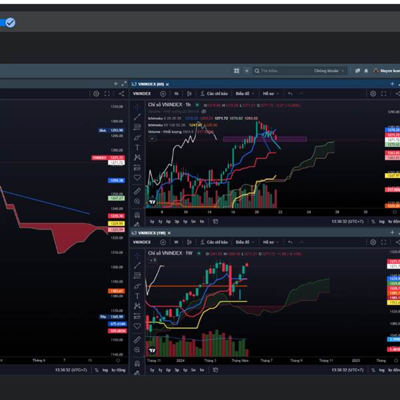Toggle log scale on 1W chart

point(381,370)
